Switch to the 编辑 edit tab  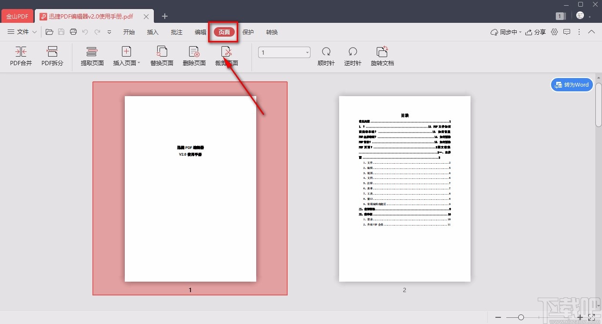coord(201,32)
